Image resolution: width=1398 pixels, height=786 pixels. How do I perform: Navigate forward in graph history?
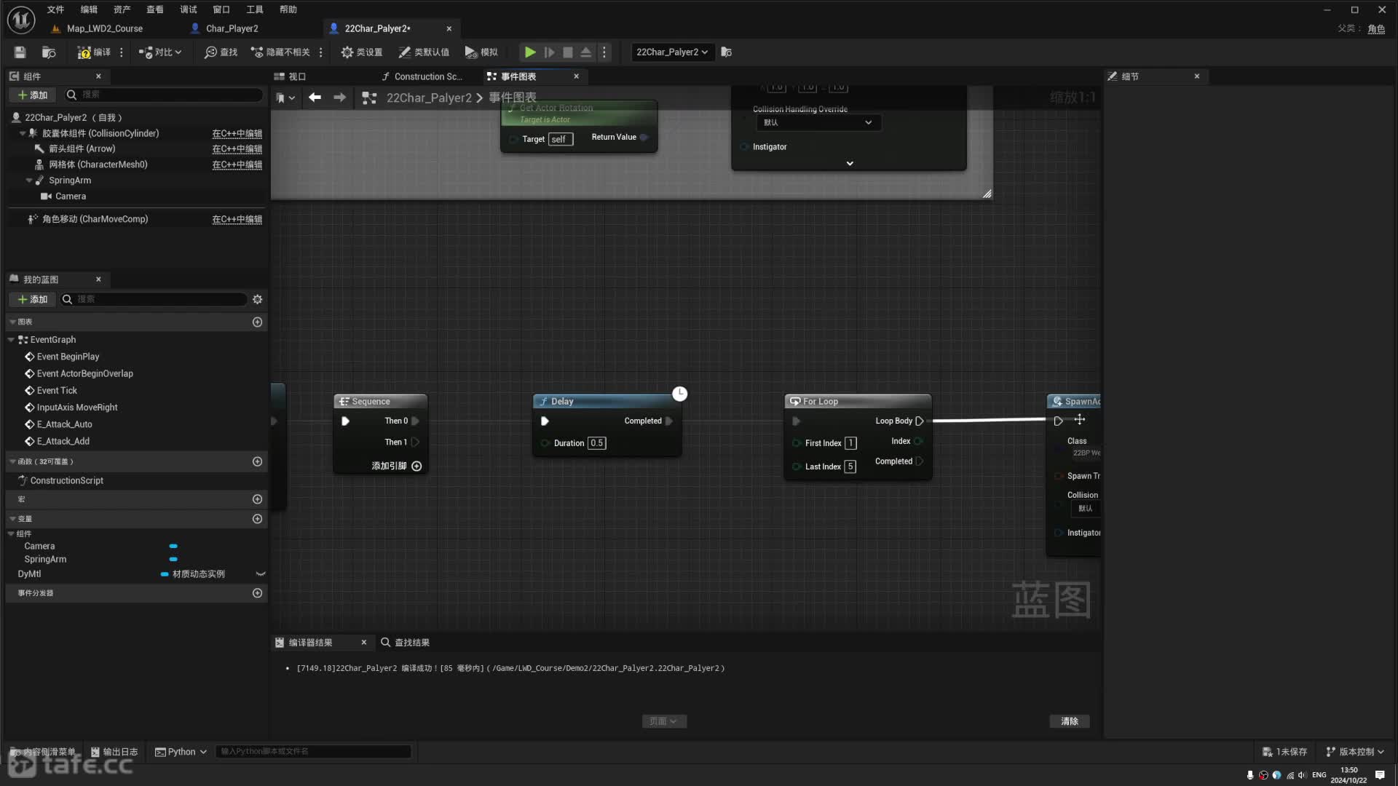[x=339, y=98]
